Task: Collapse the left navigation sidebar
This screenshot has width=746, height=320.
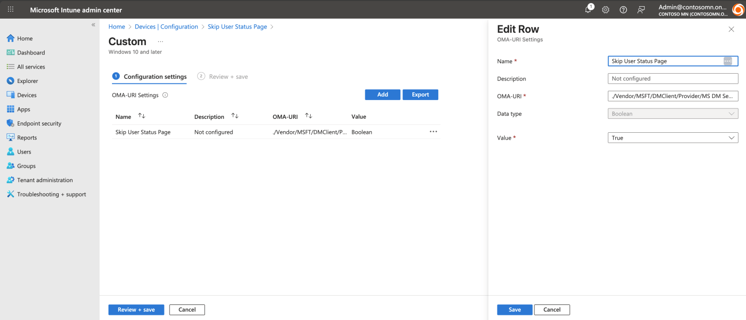Action: pyautogui.click(x=93, y=25)
